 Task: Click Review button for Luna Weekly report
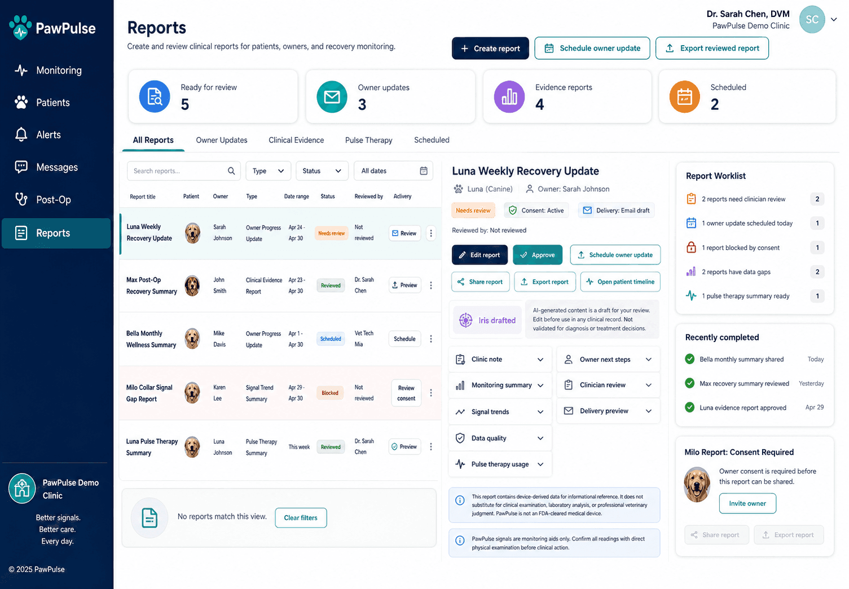click(x=404, y=233)
